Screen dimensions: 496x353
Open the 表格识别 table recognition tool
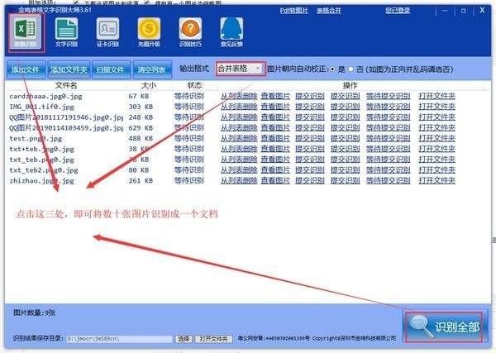[x=24, y=33]
